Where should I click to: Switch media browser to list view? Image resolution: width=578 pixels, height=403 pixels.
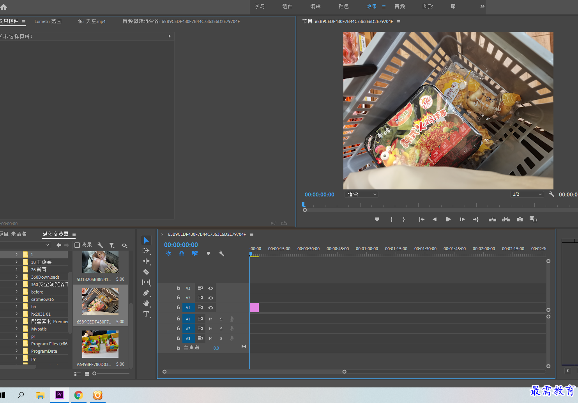(78, 373)
